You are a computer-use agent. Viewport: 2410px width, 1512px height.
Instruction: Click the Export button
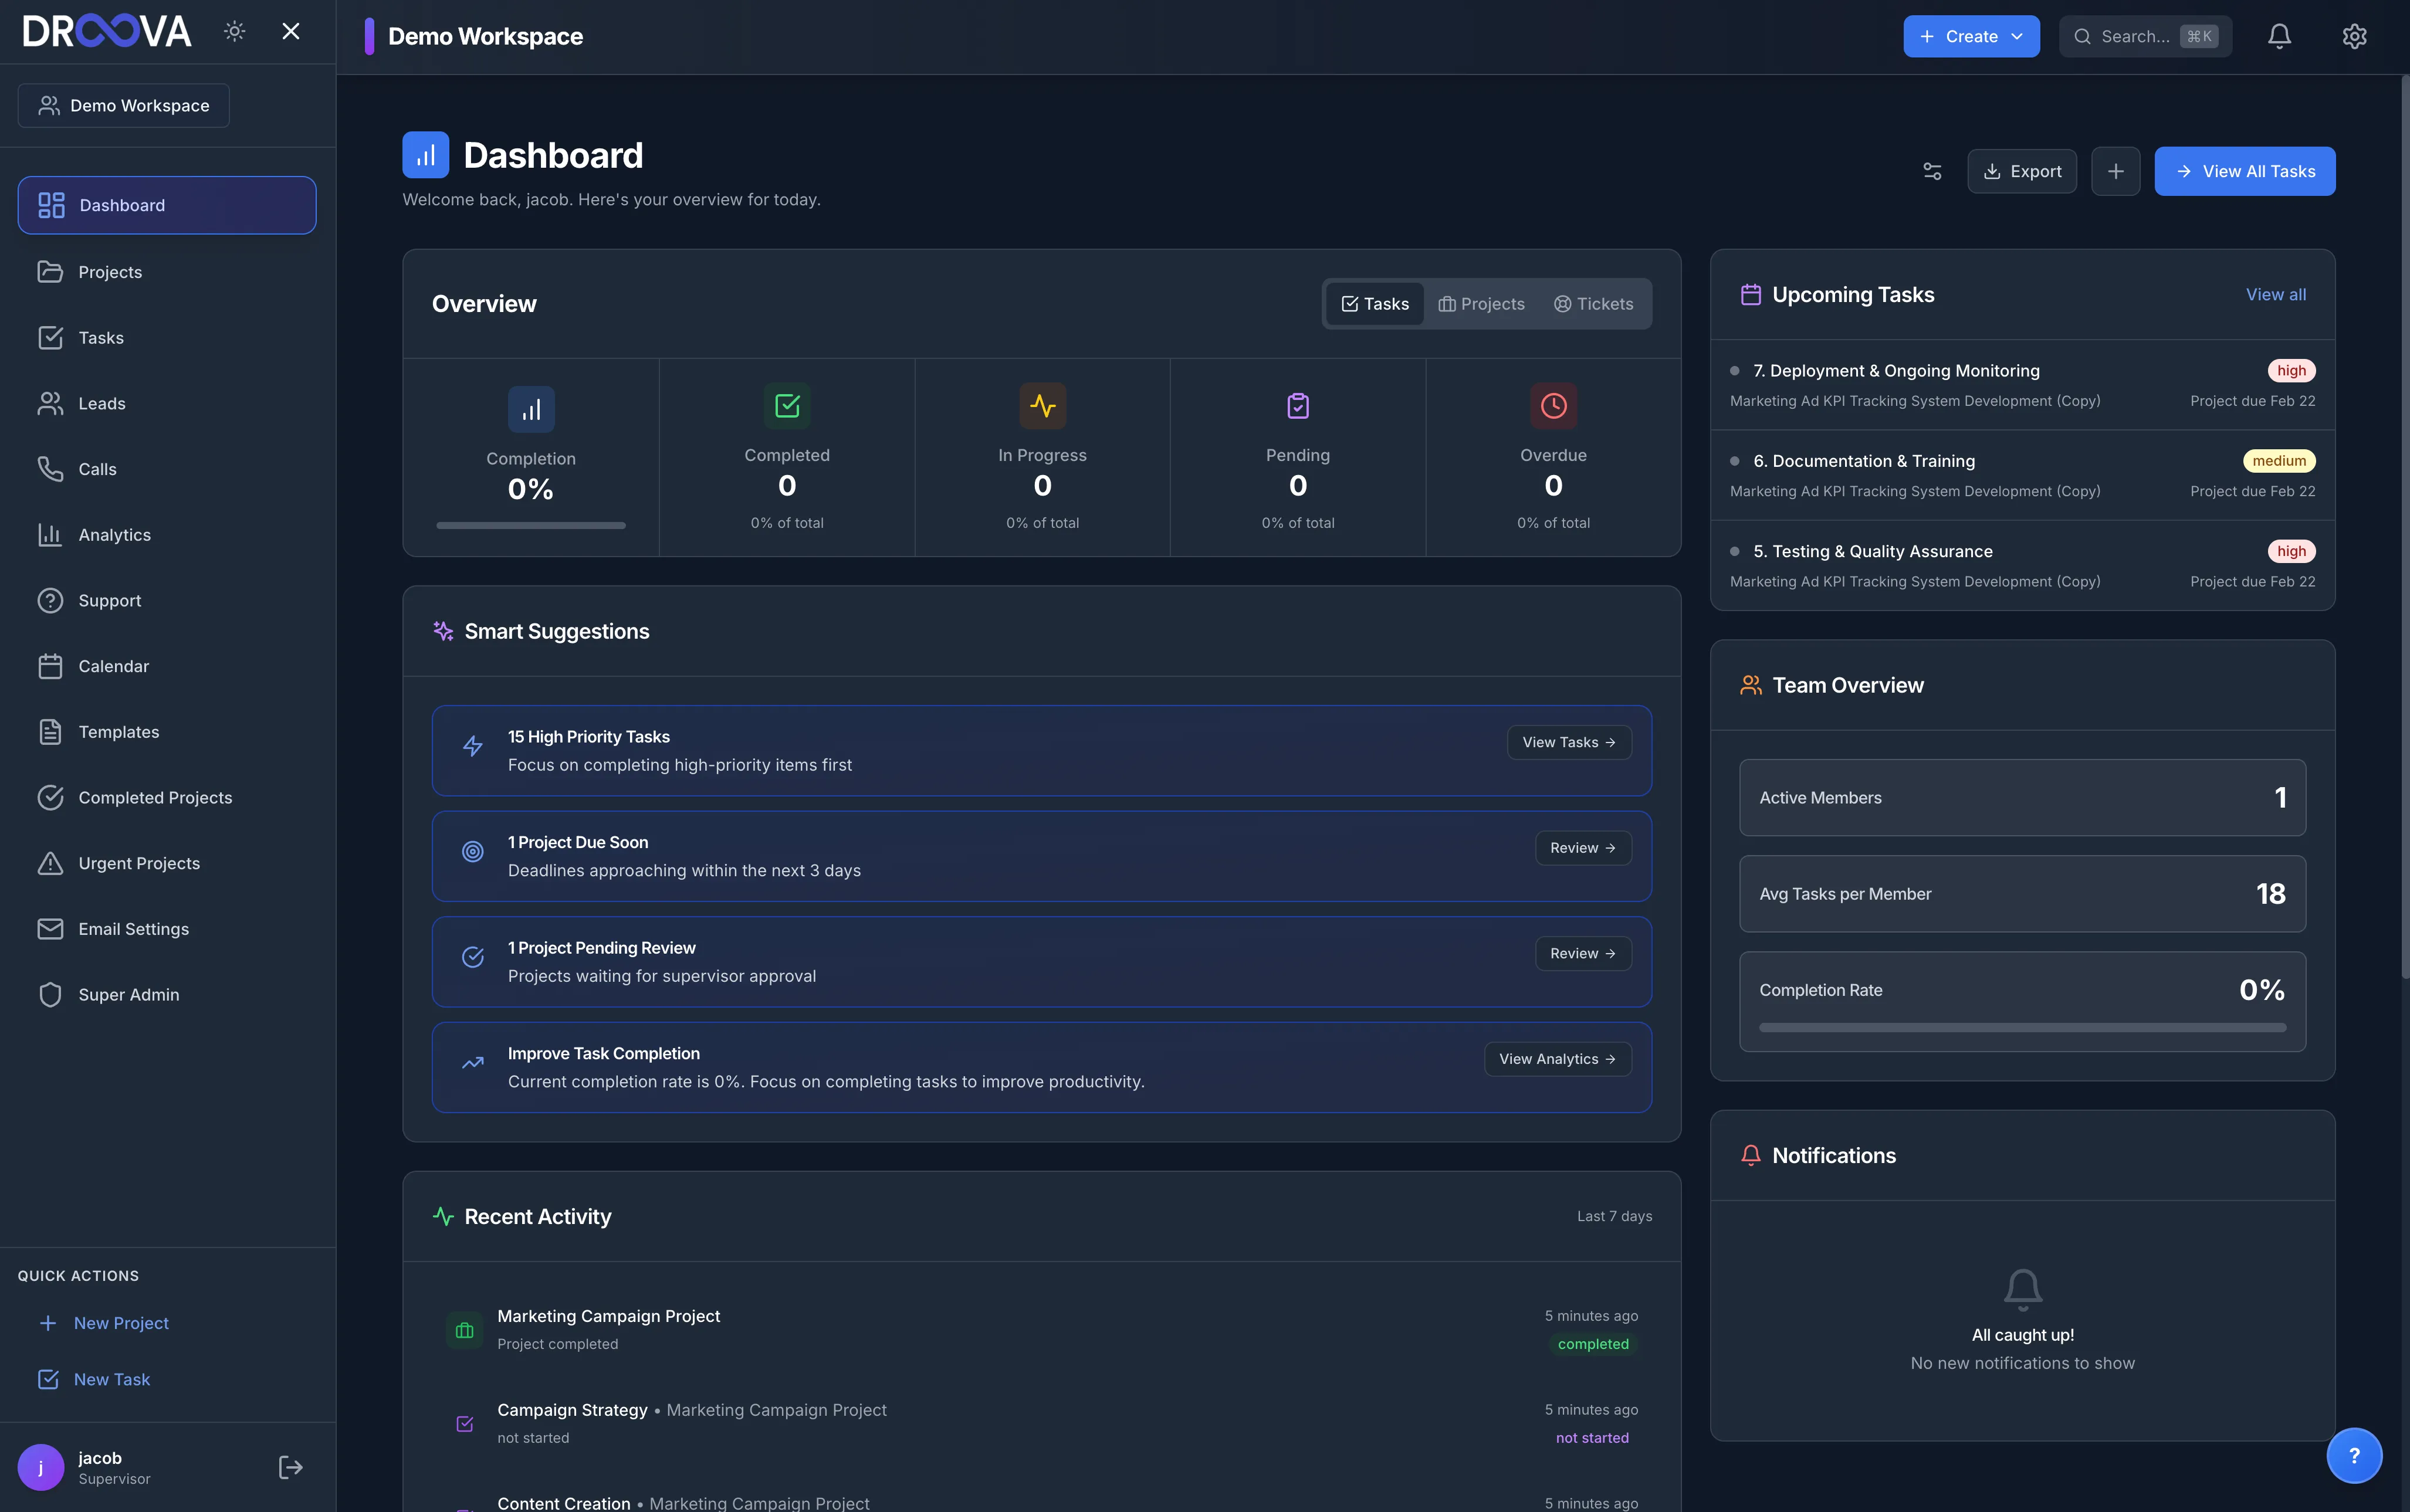[x=2021, y=171]
